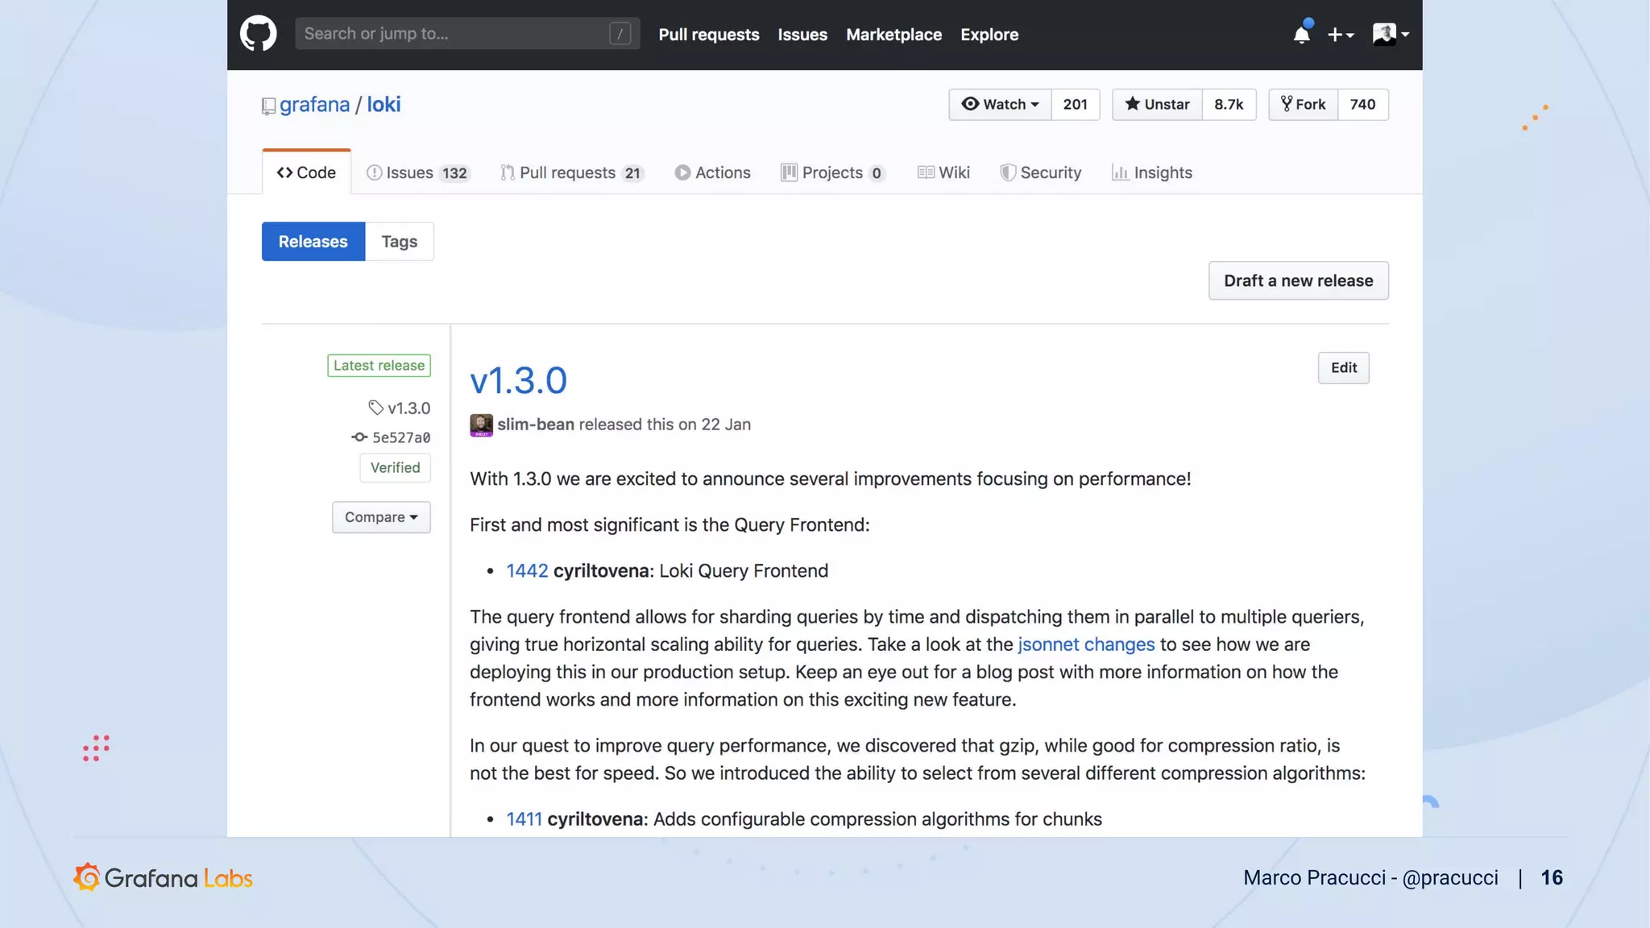Open the Security tab
Image resolution: width=1650 pixels, height=928 pixels.
(x=1040, y=172)
